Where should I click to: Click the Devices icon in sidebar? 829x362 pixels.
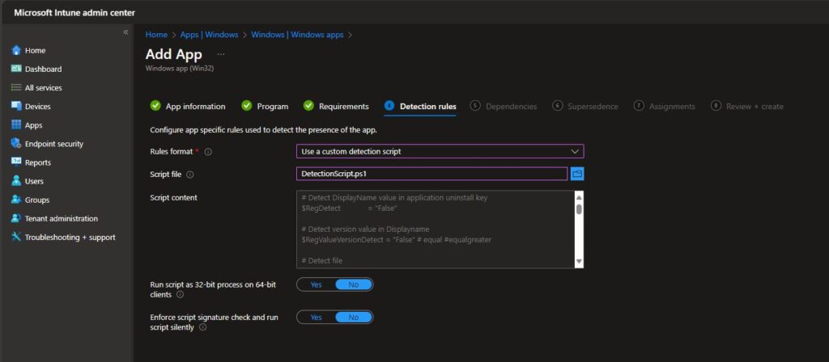[16, 106]
